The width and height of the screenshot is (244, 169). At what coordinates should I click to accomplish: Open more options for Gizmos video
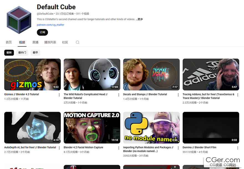(59, 95)
